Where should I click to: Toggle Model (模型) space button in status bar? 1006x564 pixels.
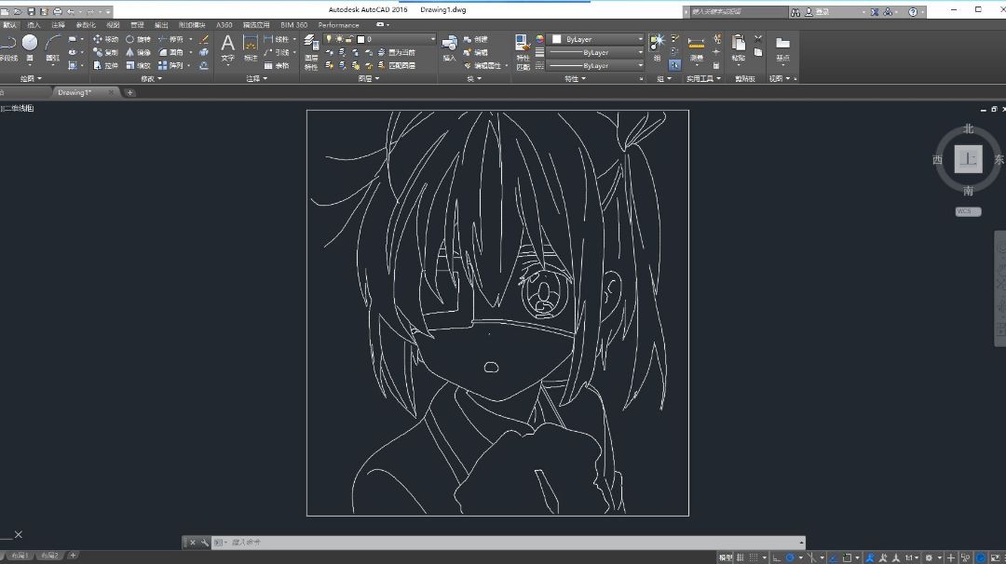pyautogui.click(x=725, y=557)
